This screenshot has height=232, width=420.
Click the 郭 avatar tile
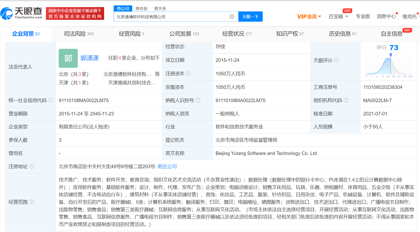[68, 58]
